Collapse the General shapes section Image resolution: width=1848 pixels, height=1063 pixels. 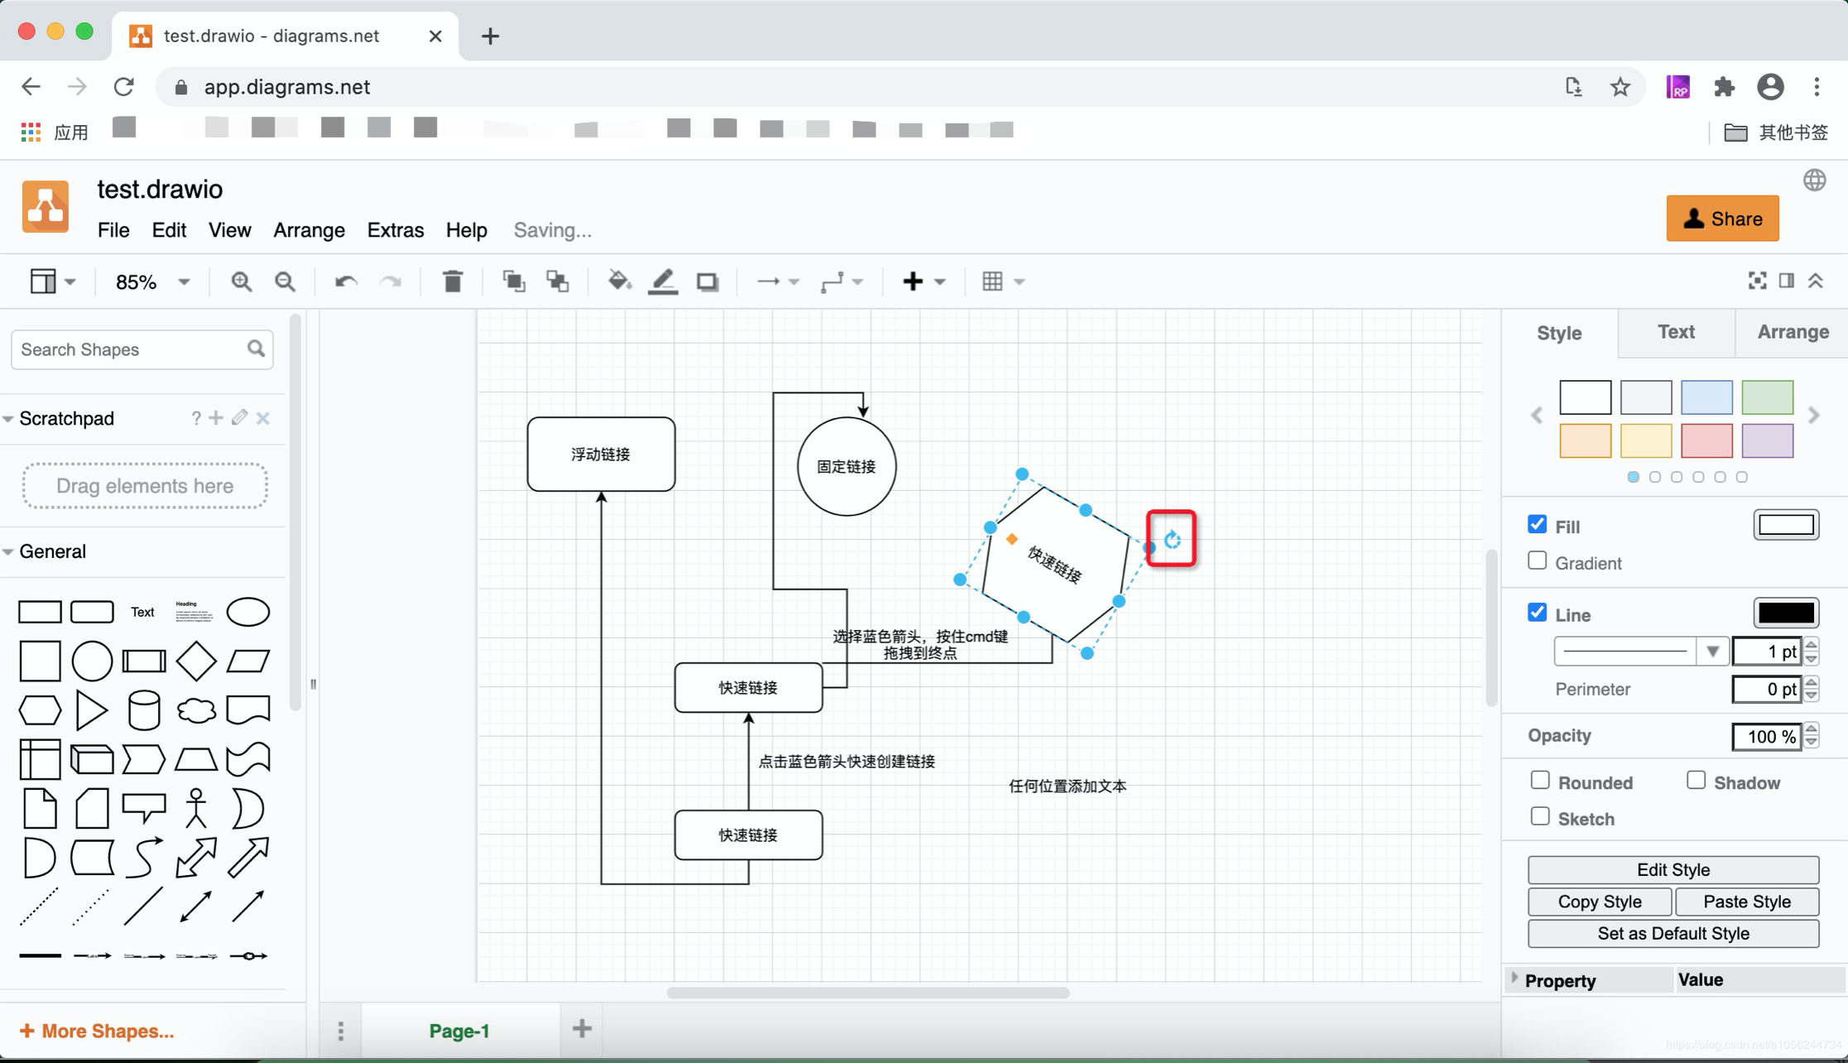pyautogui.click(x=11, y=551)
